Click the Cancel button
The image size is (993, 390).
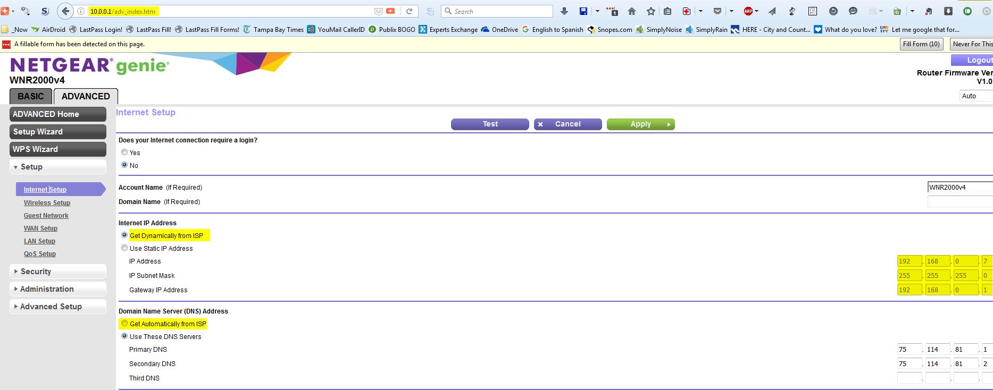(x=568, y=124)
